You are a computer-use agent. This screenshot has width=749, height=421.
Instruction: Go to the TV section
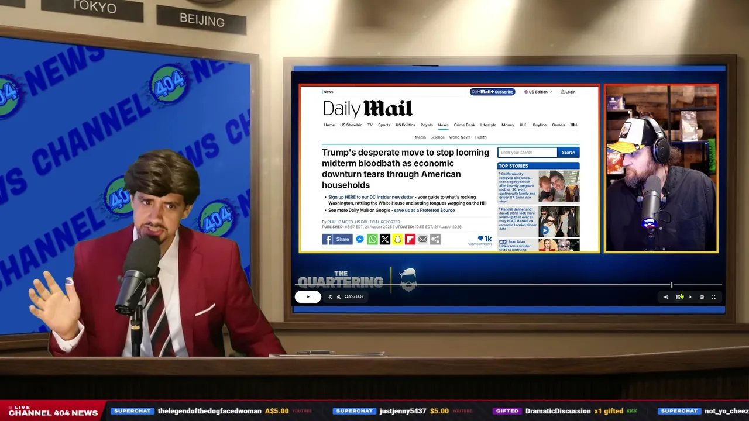point(370,125)
